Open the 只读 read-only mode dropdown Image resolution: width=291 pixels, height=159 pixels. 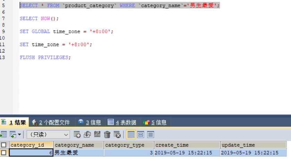[x=48, y=134]
